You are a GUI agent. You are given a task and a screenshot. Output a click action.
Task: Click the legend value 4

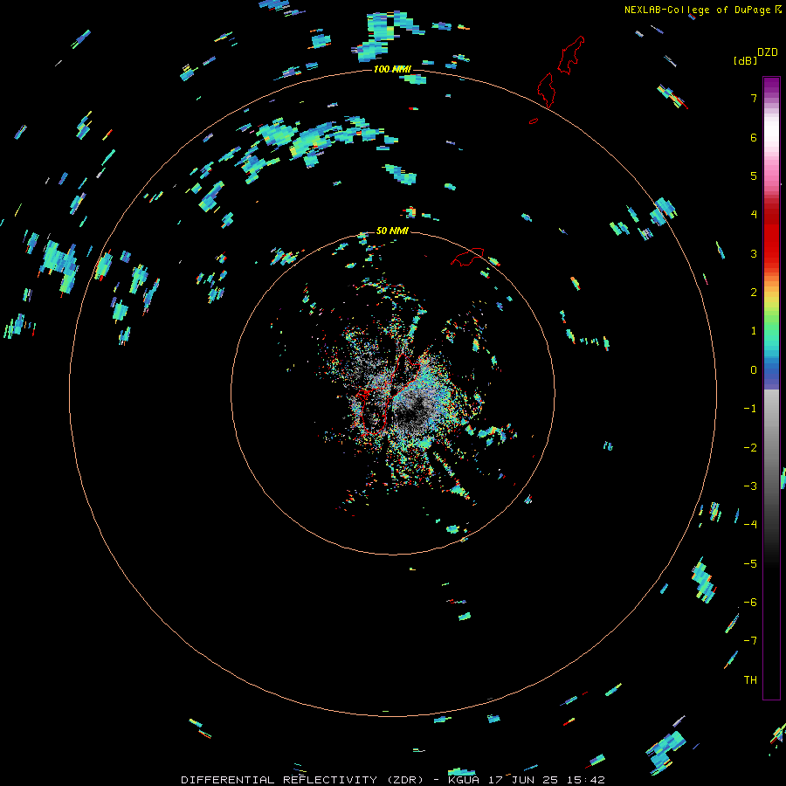753,215
